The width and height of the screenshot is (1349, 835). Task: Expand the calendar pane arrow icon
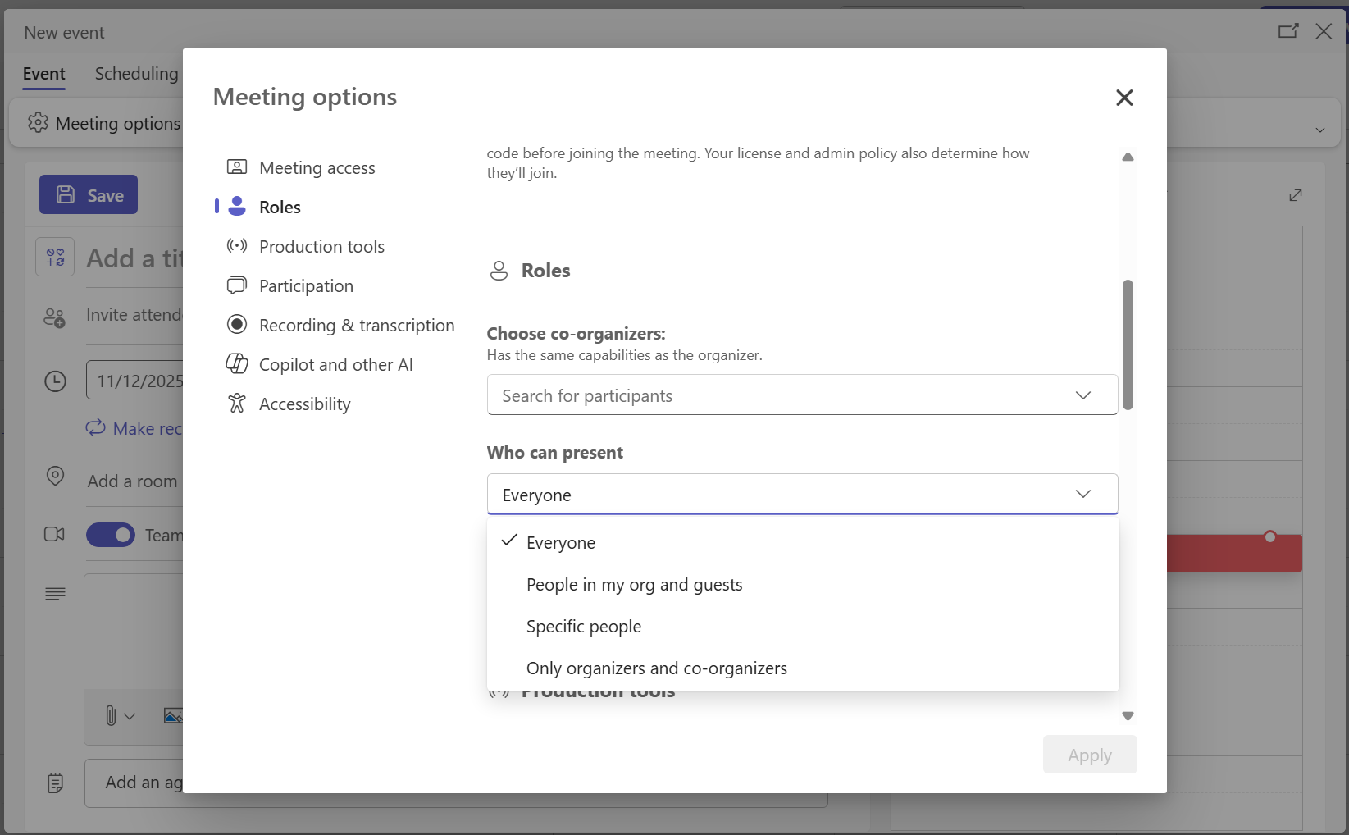click(1296, 195)
